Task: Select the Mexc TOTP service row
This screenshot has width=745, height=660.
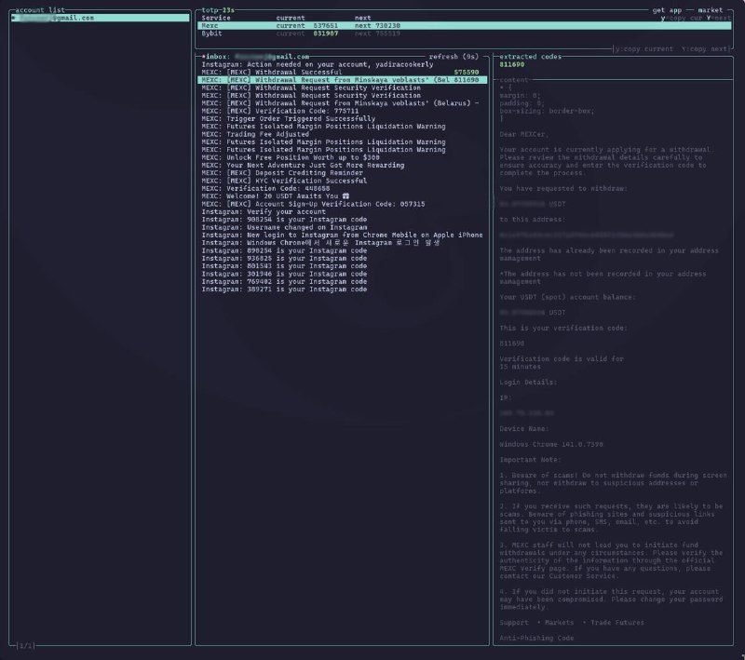Action: 464,26
